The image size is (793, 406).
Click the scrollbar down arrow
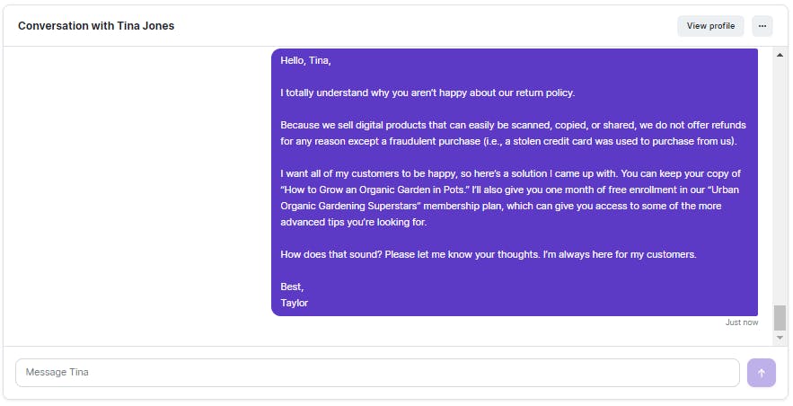[780, 338]
